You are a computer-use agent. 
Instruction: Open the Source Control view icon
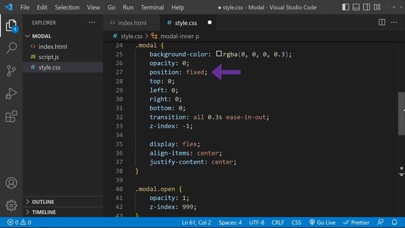click(11, 70)
